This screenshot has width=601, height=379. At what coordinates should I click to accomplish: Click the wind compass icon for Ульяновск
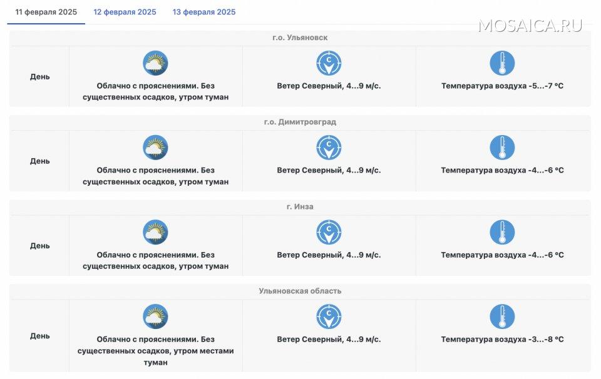tap(329, 63)
